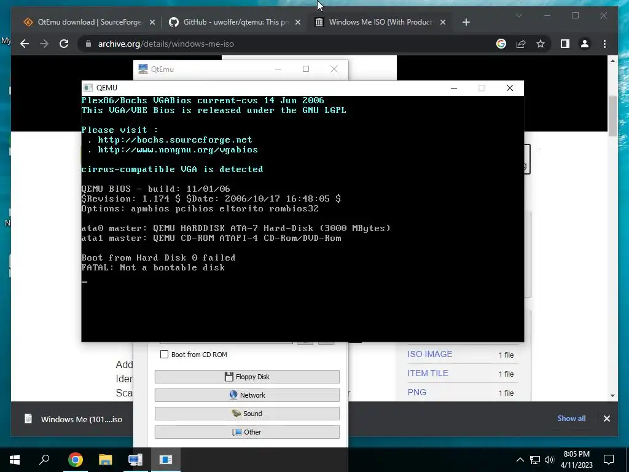Click the address bar URL

tap(166, 44)
